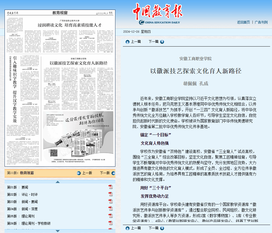Click the bottom 下一篇 arrow icon
The height and width of the screenshot is (233, 272).
pyautogui.click(x=162, y=228)
